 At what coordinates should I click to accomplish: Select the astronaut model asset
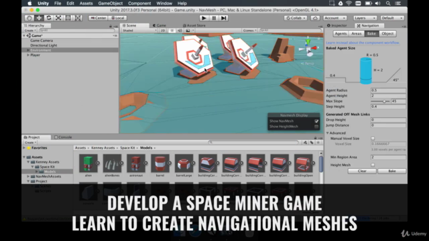(136, 163)
